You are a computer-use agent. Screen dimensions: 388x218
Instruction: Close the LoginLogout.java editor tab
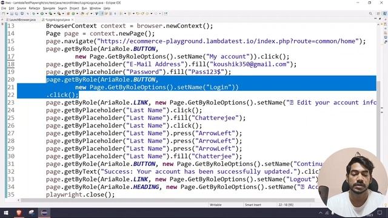(73, 19)
